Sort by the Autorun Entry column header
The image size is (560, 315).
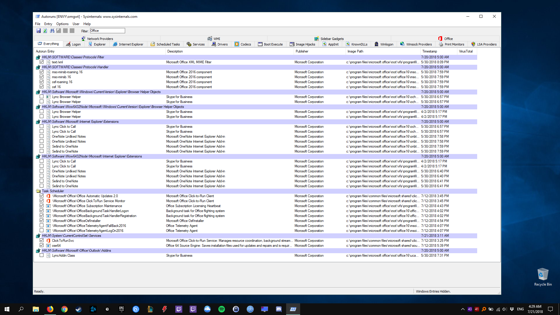pyautogui.click(x=99, y=51)
